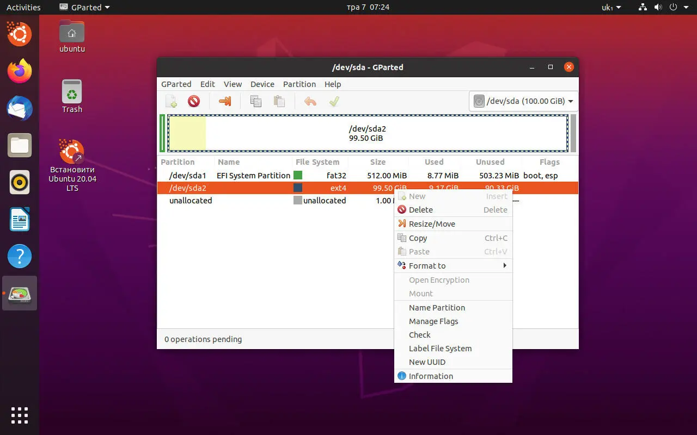Choose Delete in the context menu

453,210
